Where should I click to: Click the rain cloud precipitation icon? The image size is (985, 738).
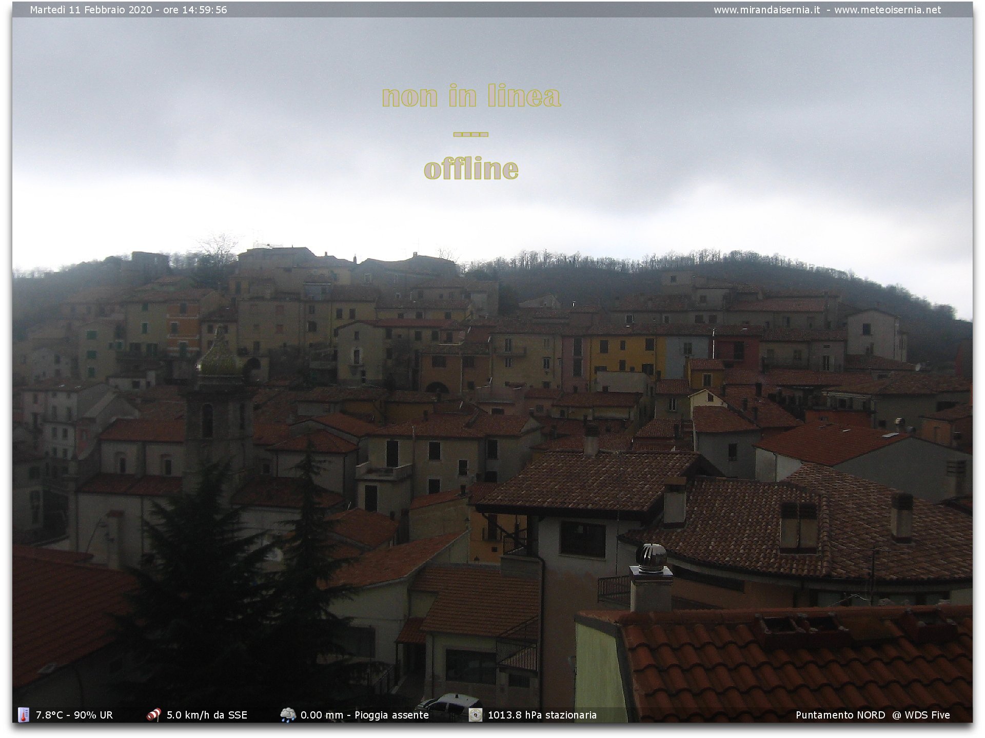point(288,715)
